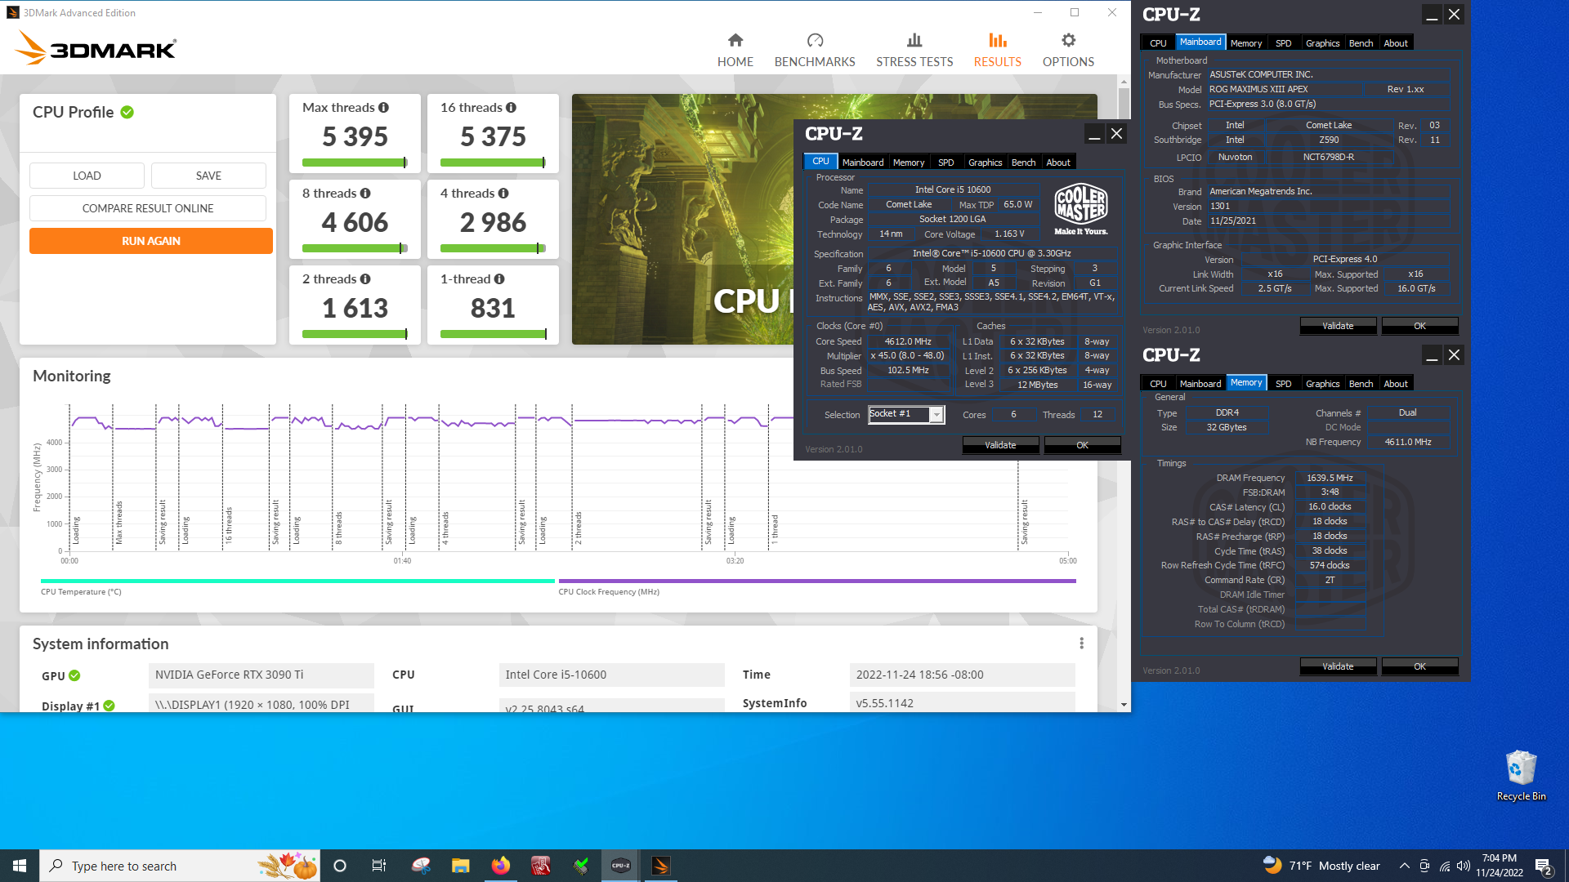Open System information three-dot menu
Screen dimensions: 1569x882
tap(1081, 644)
